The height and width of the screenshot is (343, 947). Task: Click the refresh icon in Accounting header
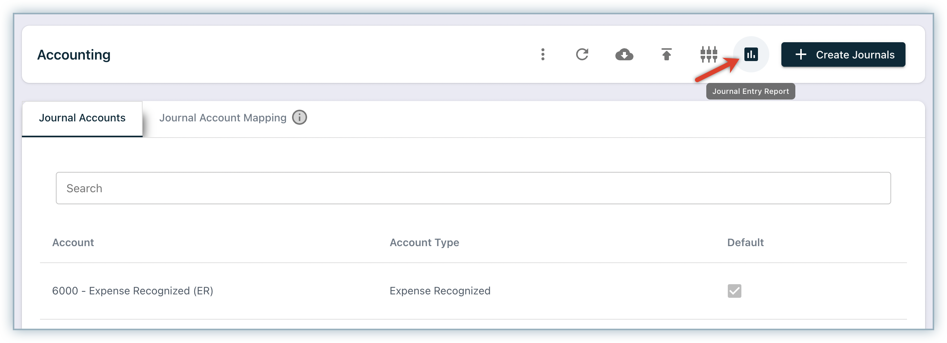pyautogui.click(x=582, y=54)
